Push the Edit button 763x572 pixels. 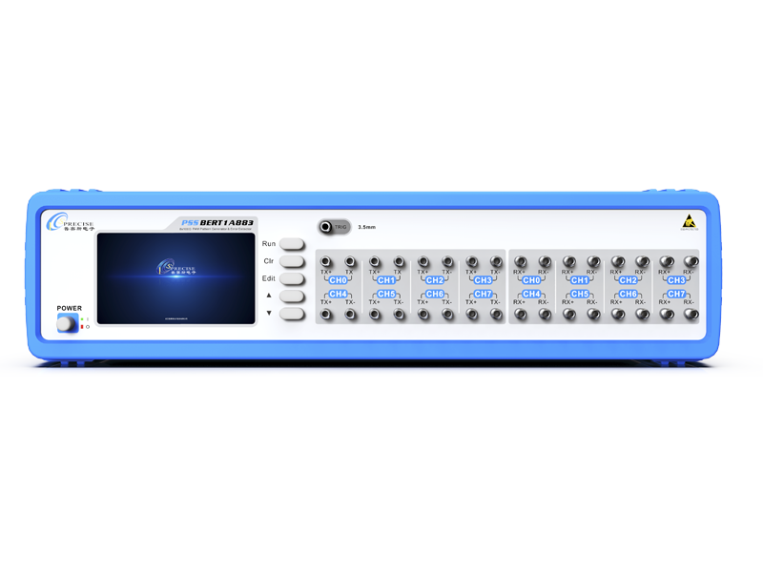pyautogui.click(x=292, y=278)
